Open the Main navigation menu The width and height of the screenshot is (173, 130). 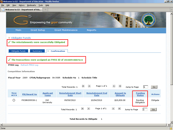pos(18,30)
